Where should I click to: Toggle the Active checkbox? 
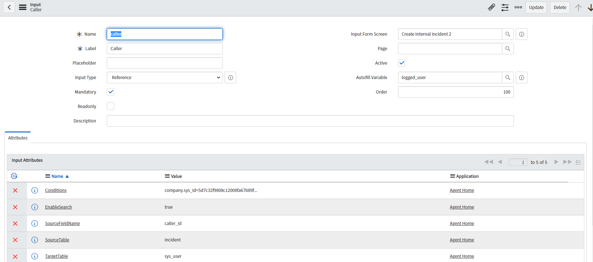coord(402,63)
